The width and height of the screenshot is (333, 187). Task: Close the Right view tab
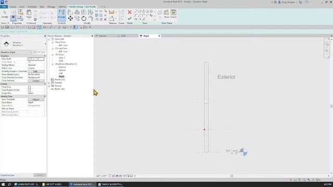(x=159, y=36)
